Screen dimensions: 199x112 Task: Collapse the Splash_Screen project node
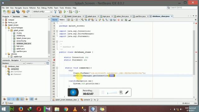(x=3, y=25)
